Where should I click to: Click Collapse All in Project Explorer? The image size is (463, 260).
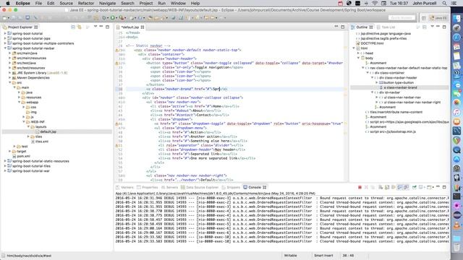pyautogui.click(x=73, y=27)
